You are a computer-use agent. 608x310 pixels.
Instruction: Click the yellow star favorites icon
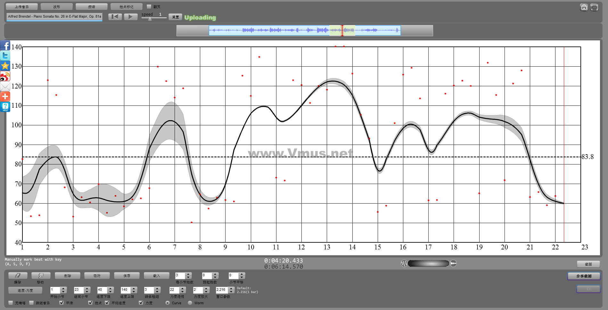5,66
